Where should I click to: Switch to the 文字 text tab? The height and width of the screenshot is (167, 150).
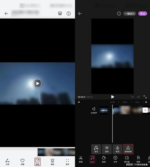pyautogui.click(x=115, y=159)
